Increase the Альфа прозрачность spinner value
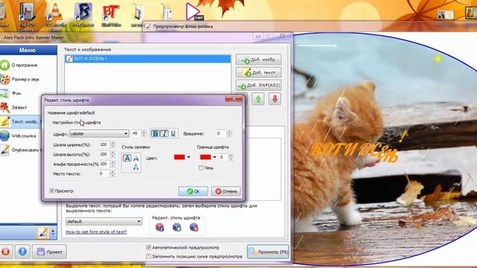The width and height of the screenshot is (477, 268). tap(113, 162)
